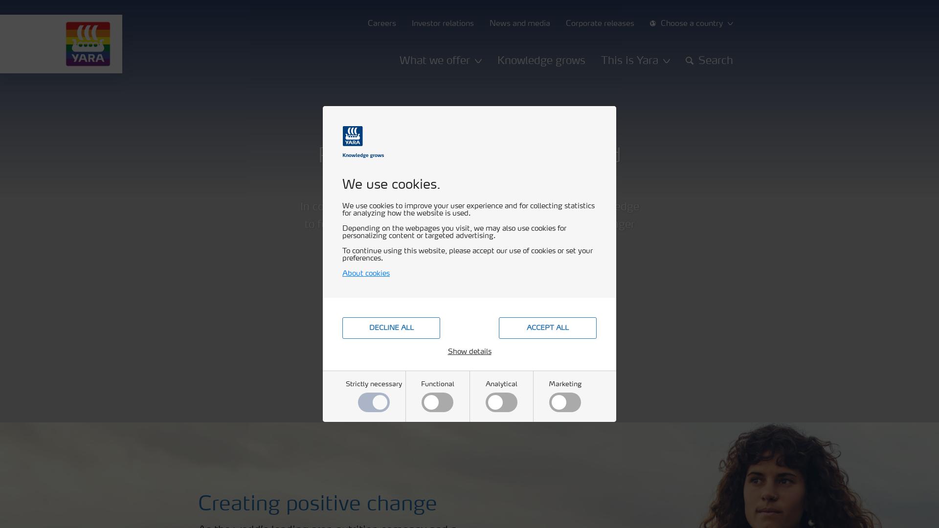939x528 pixels.
Task: Toggle the Analytical cookies switch
Action: point(501,402)
